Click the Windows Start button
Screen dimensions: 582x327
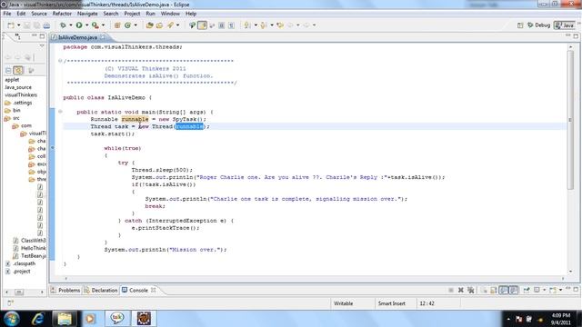click(12, 319)
